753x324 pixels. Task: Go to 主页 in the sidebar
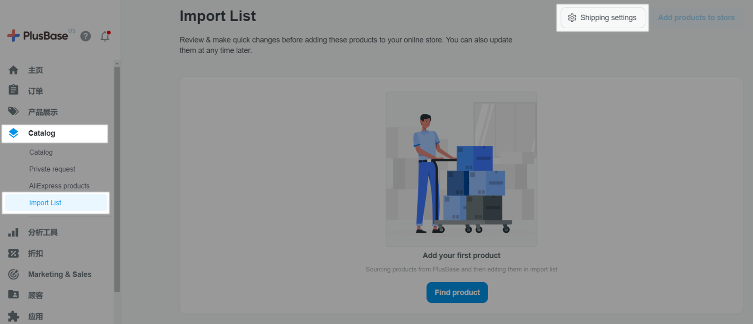click(36, 70)
